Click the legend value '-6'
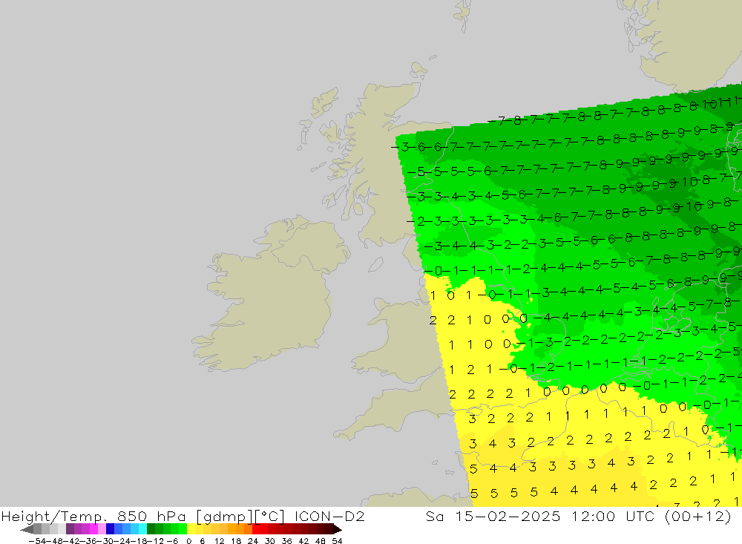 [x=172, y=541]
